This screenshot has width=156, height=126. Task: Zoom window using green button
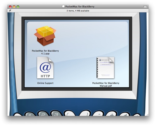(18, 7)
